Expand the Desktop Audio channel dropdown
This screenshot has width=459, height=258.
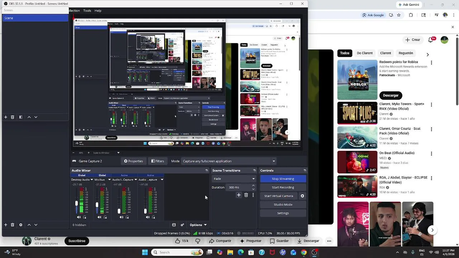click(x=92, y=180)
